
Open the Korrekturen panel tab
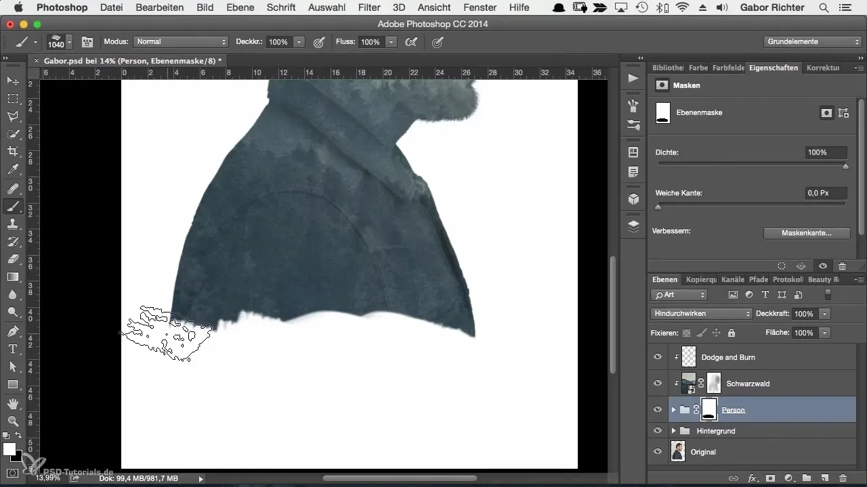(x=823, y=68)
